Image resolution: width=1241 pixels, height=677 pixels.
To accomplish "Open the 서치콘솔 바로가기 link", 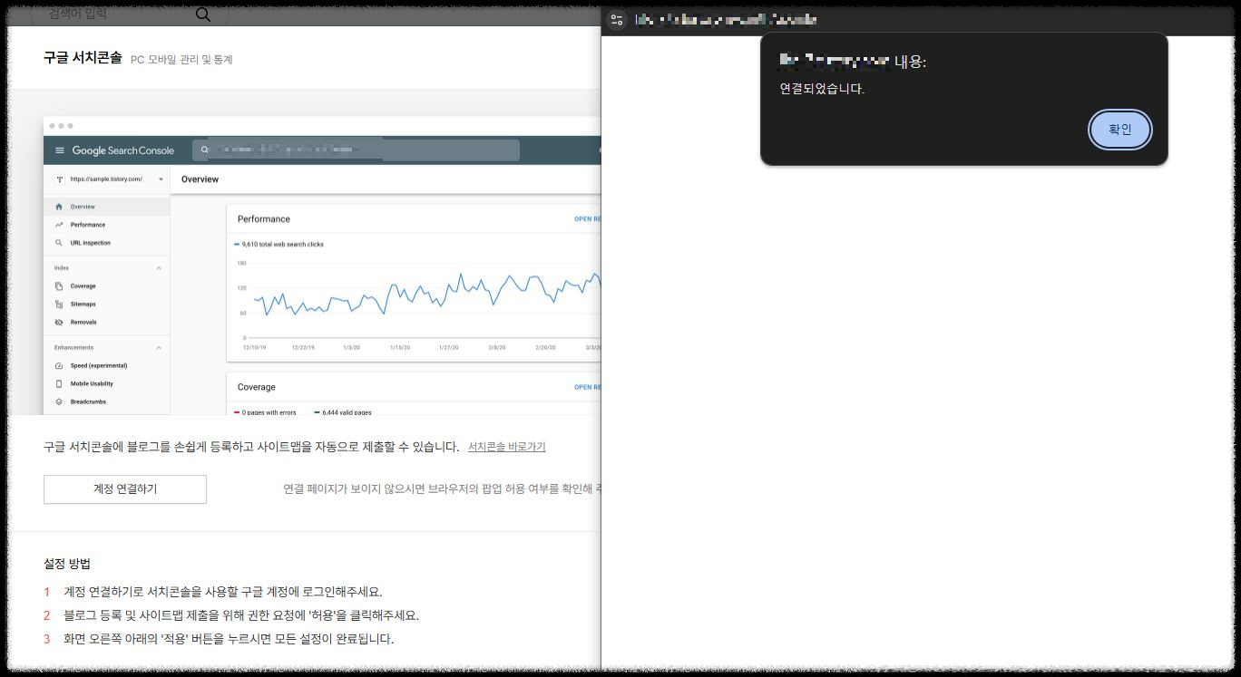I will click(x=506, y=447).
